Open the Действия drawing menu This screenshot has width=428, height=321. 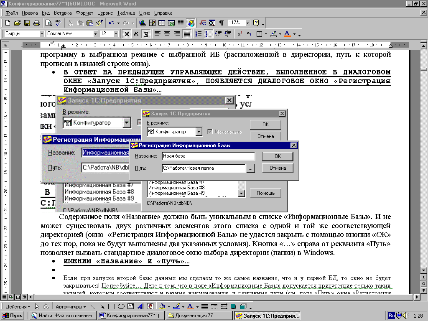click(18, 306)
